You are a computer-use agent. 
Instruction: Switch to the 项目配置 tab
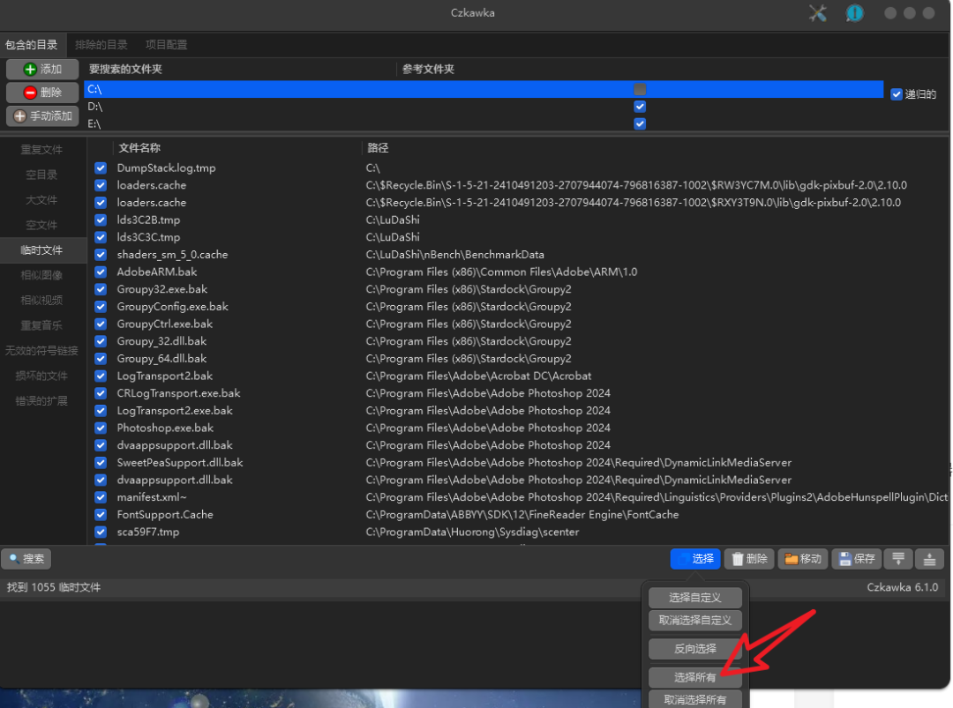tap(166, 45)
